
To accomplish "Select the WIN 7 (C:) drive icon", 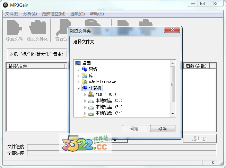I will [91, 94].
